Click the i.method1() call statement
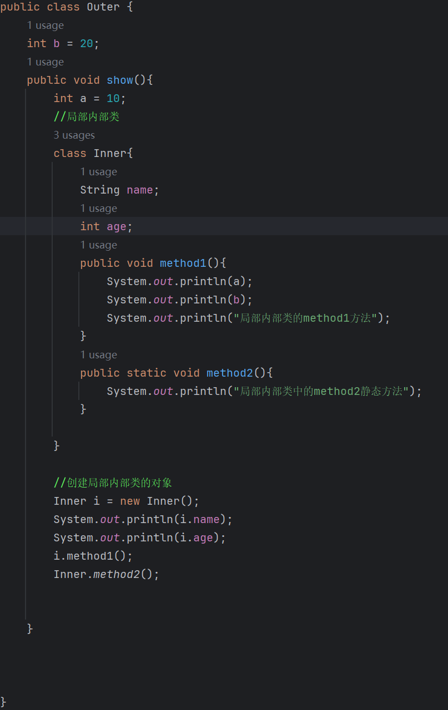448x710 pixels. (x=93, y=556)
